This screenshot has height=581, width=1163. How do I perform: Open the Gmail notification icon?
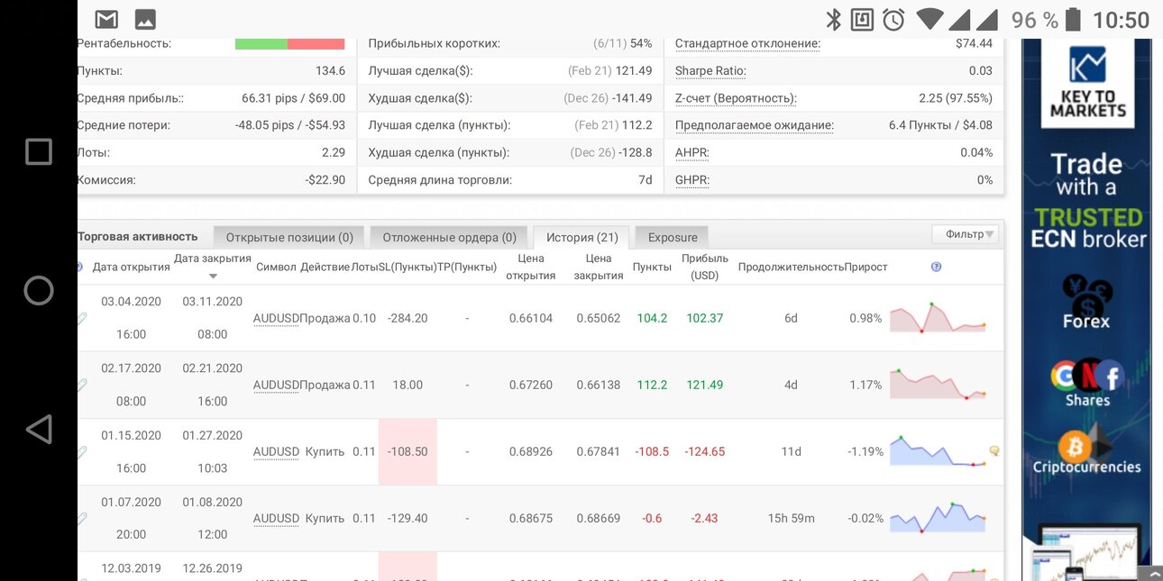106,19
